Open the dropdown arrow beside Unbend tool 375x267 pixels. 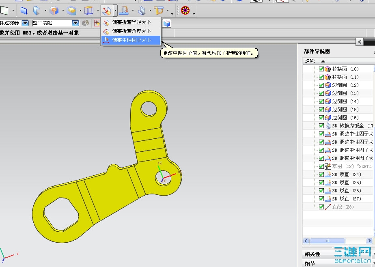(133, 11)
